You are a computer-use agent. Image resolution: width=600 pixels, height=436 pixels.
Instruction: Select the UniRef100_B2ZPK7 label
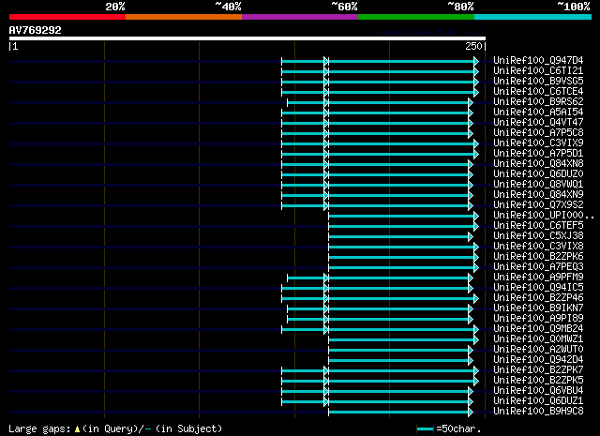(538, 370)
